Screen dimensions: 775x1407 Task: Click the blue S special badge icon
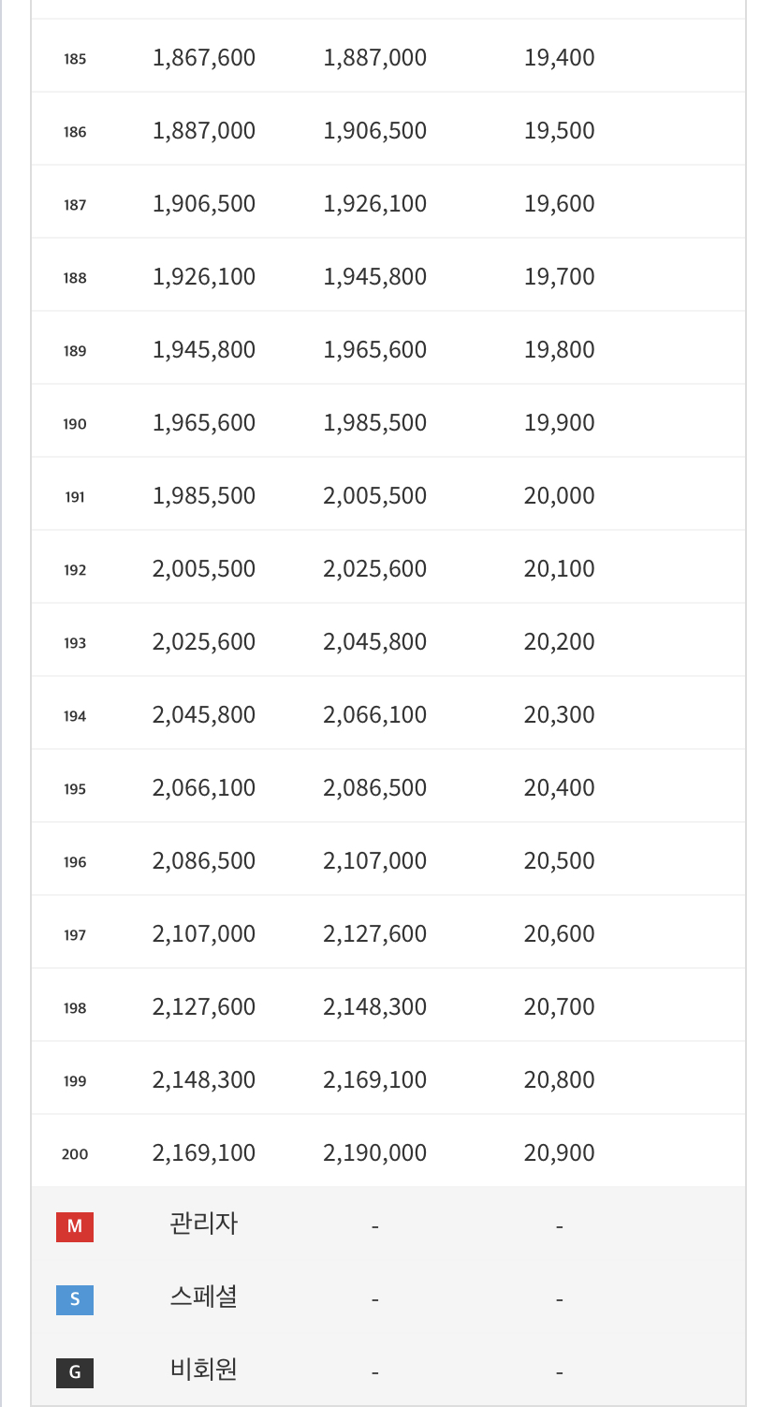tap(75, 1300)
